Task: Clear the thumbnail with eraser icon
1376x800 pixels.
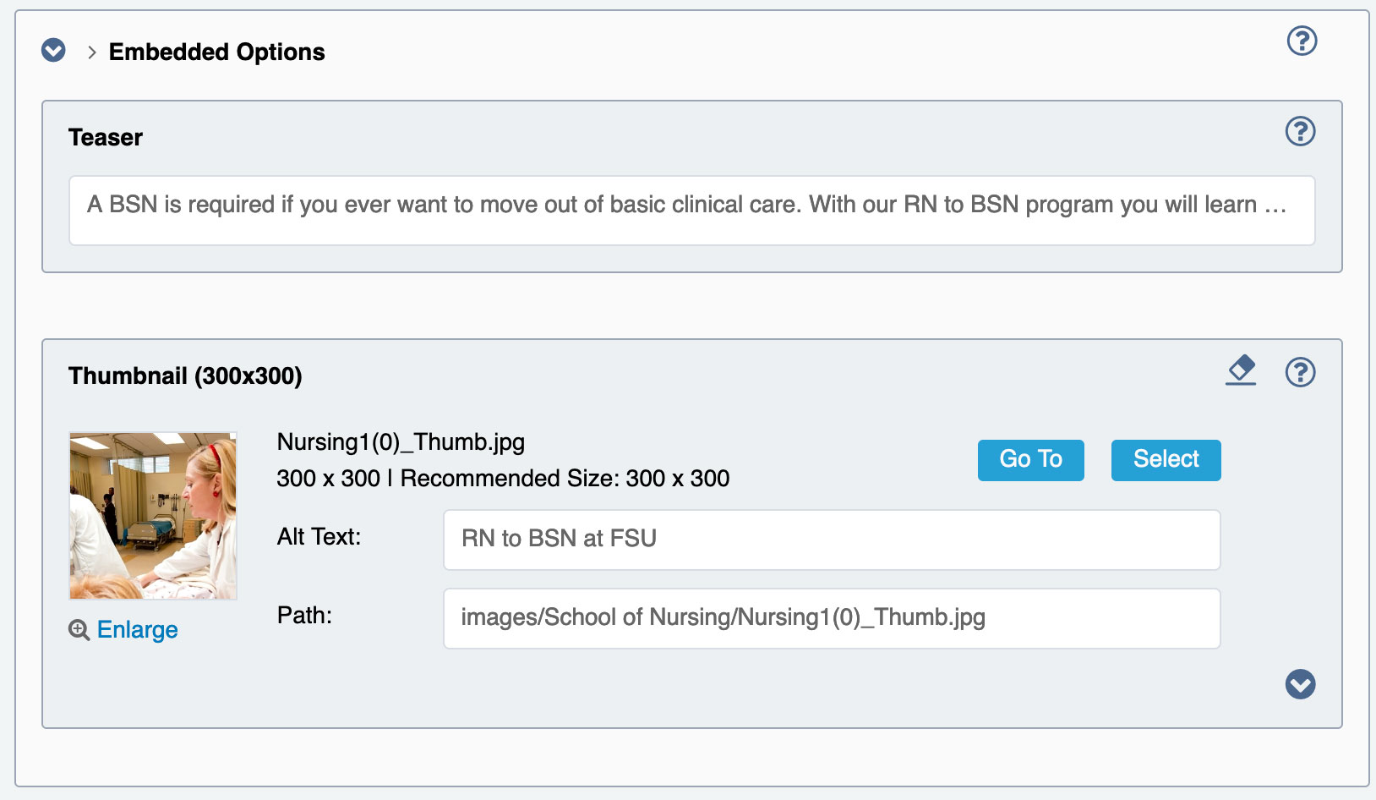Action: click(1241, 370)
